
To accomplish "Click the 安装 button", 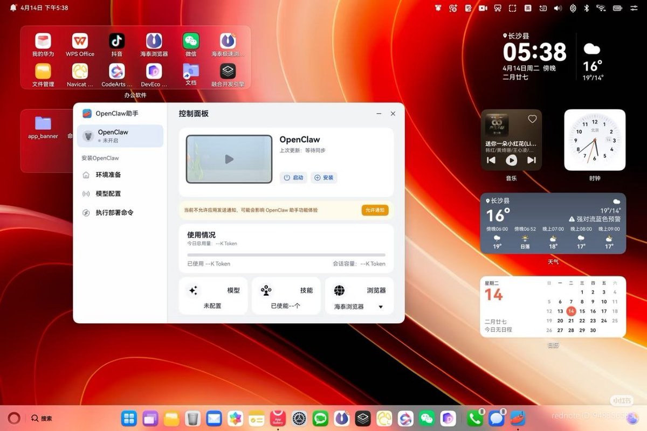I will click(x=324, y=178).
